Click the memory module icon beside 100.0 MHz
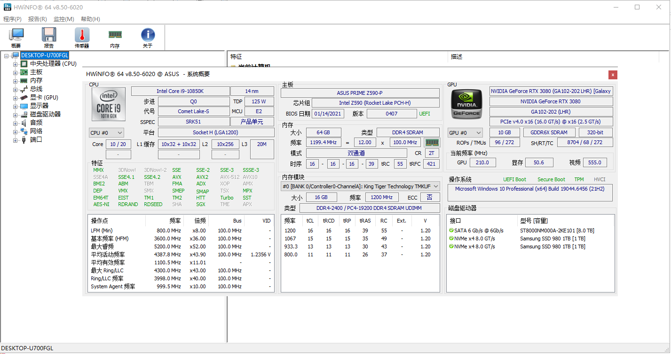This screenshot has width=671, height=354. click(432, 142)
